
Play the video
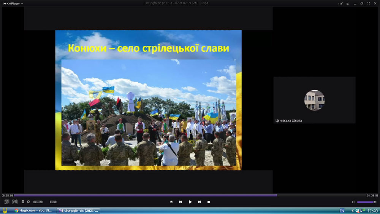point(190,202)
